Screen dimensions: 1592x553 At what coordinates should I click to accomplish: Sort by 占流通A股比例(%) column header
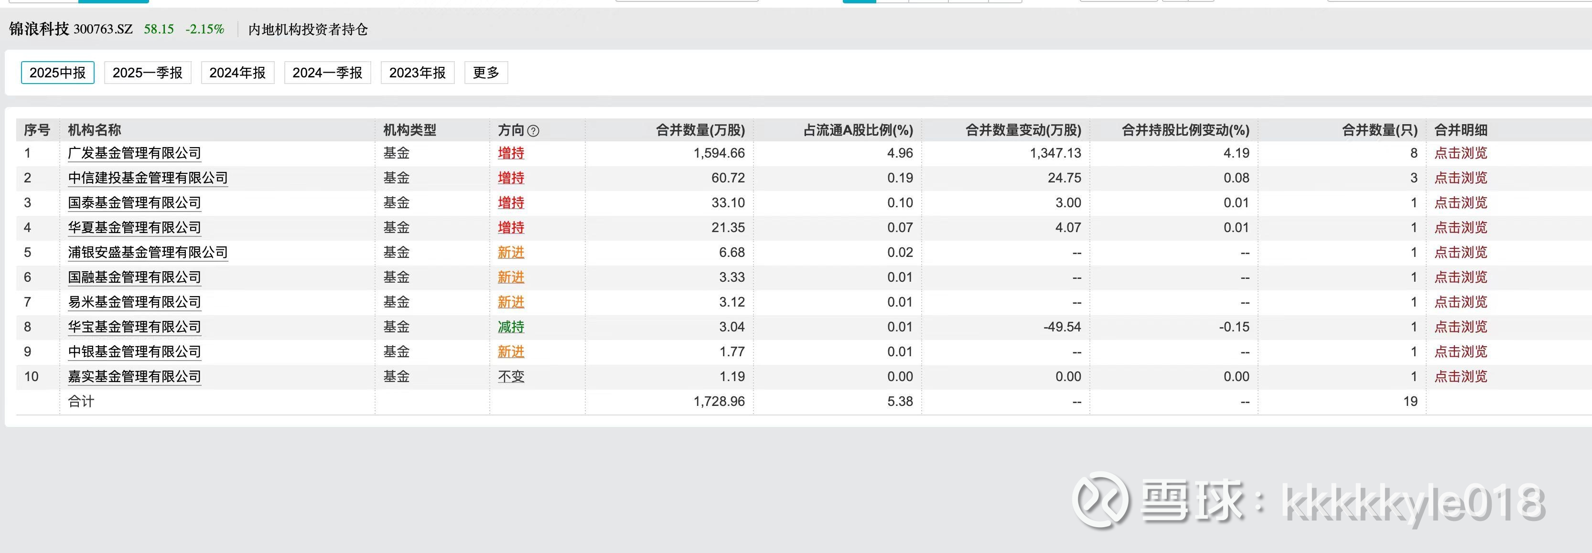[858, 130]
